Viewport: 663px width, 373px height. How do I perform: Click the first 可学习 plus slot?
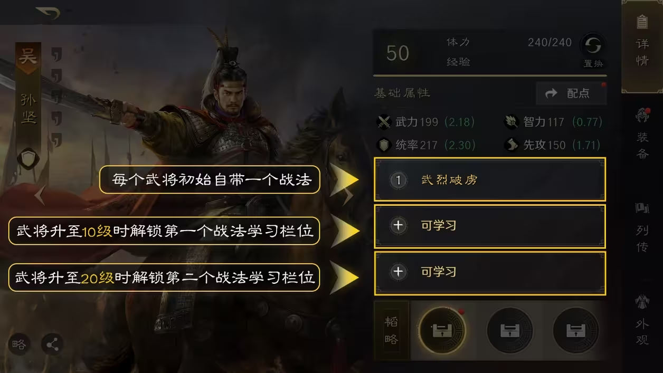tap(490, 226)
